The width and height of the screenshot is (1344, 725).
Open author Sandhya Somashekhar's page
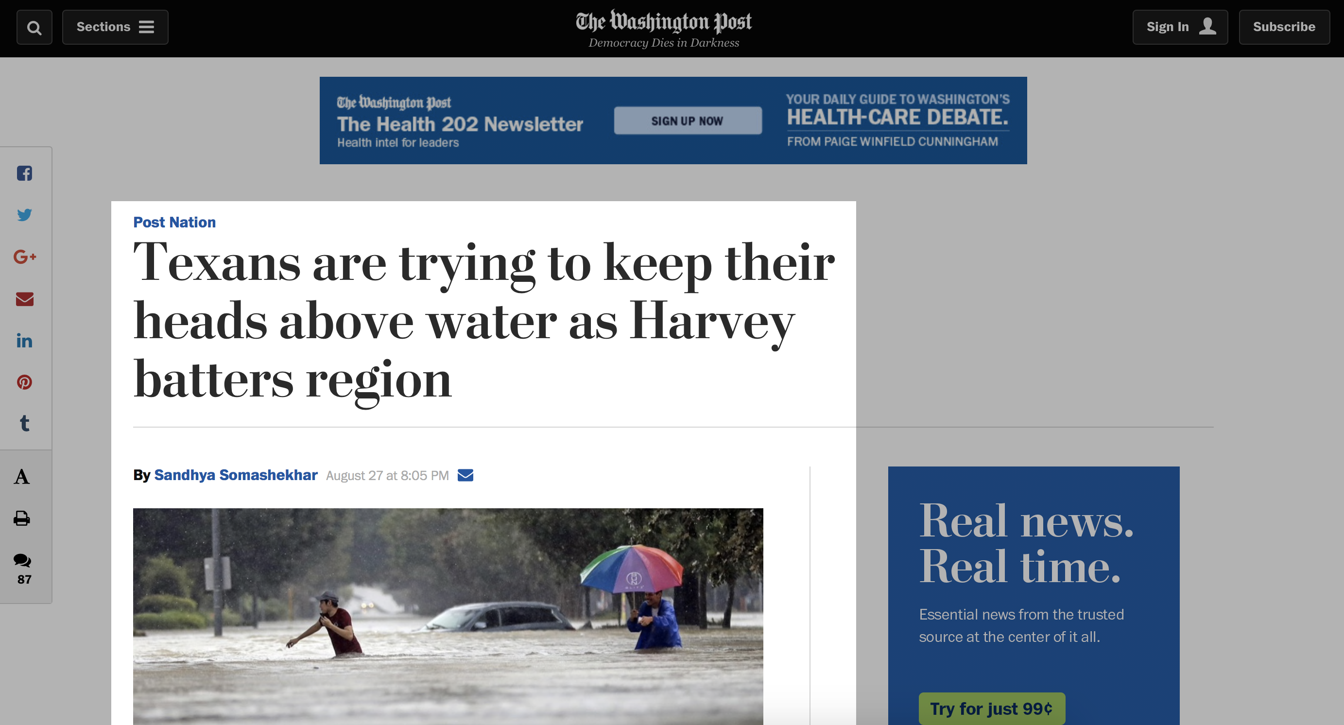pyautogui.click(x=236, y=475)
